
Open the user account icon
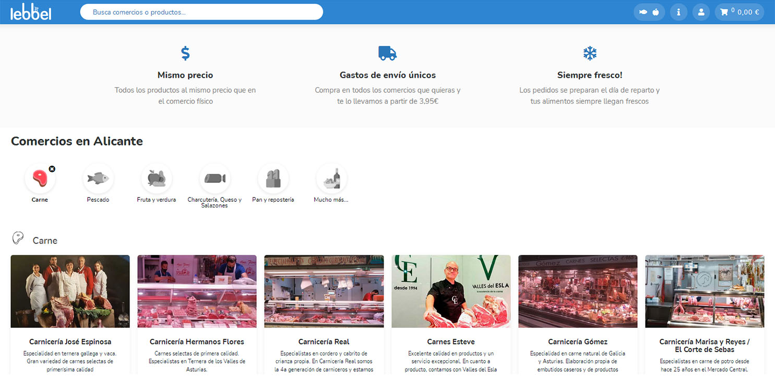coord(701,12)
